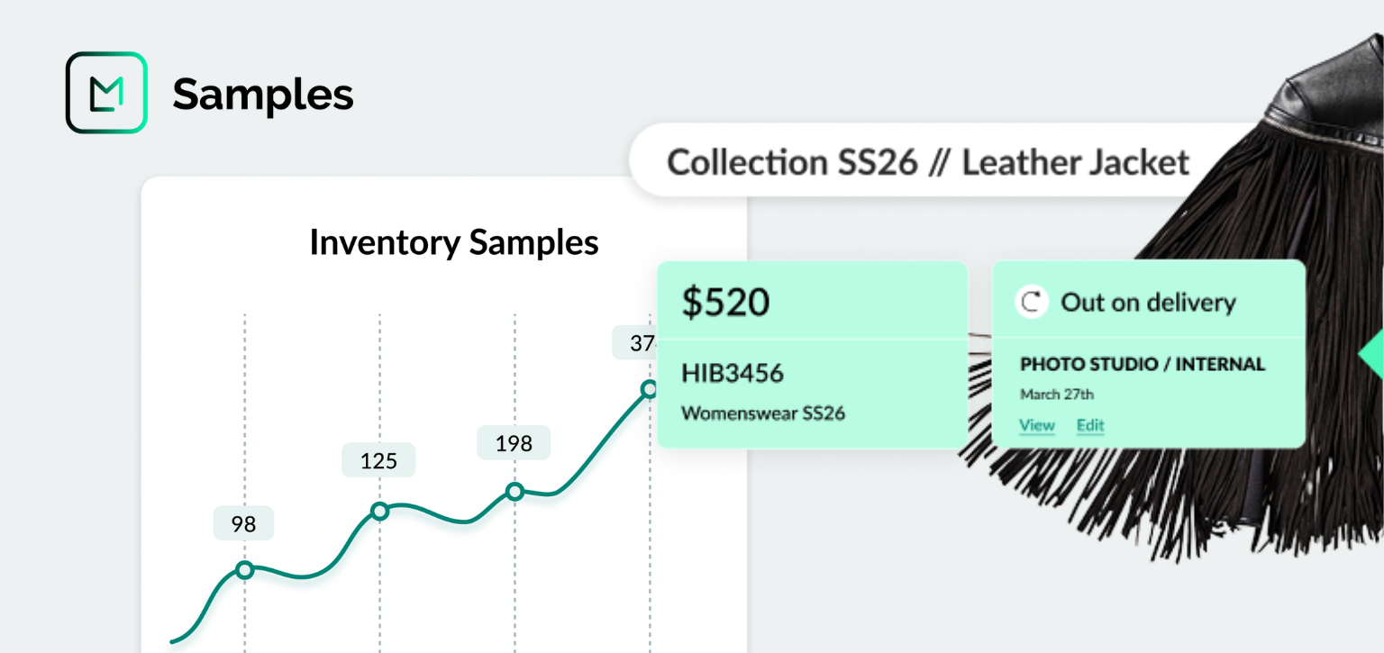The width and height of the screenshot is (1384, 653).
Task: Click the chart data point under 198
Action: (514, 491)
